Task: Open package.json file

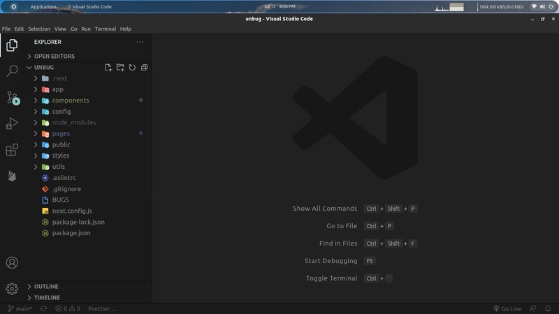Action: tap(88, 233)
